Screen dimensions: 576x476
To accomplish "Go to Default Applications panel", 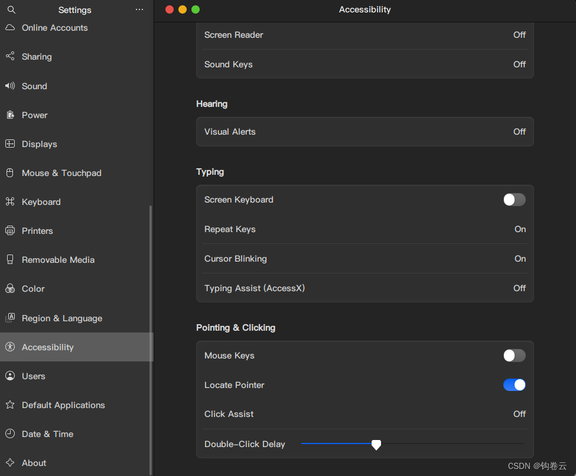I will pos(77,405).
